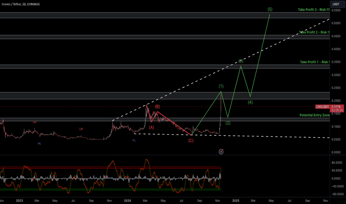Click the 0.2500 price axis label
This screenshot has height=204, width=346.
click(336, 88)
